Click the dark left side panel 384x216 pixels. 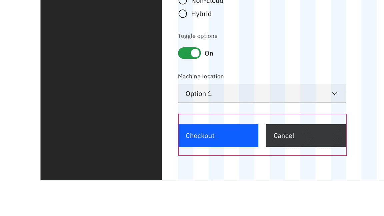(x=101, y=90)
